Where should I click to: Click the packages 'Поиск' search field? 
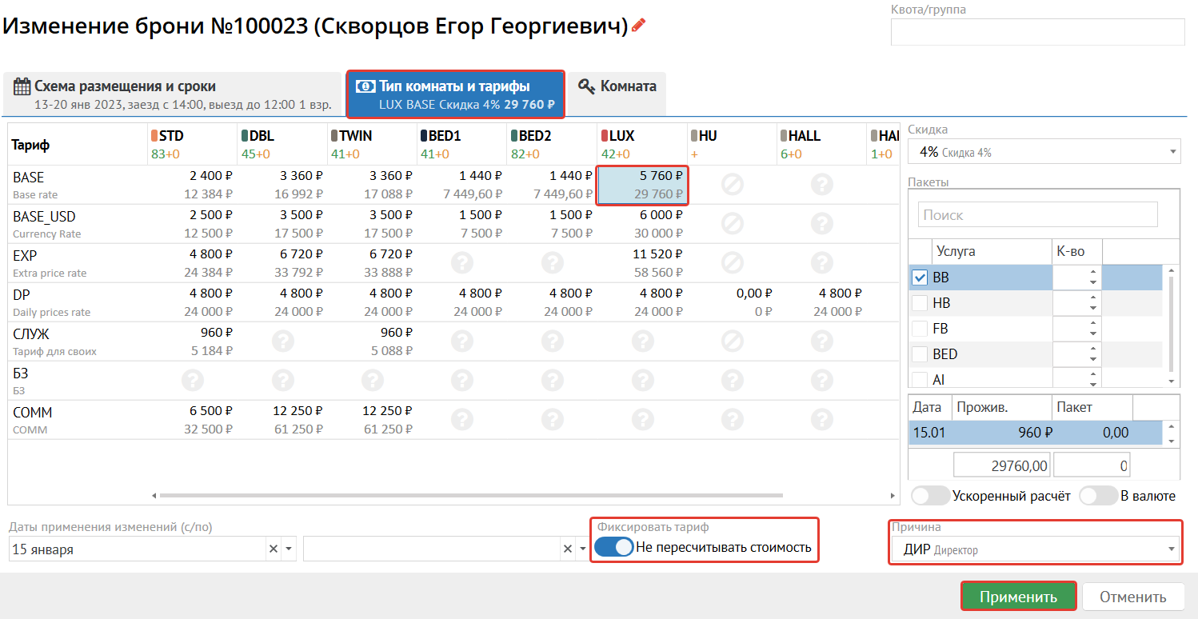pos(1038,214)
